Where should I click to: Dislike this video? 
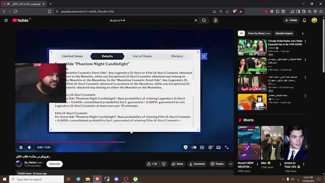164,164
